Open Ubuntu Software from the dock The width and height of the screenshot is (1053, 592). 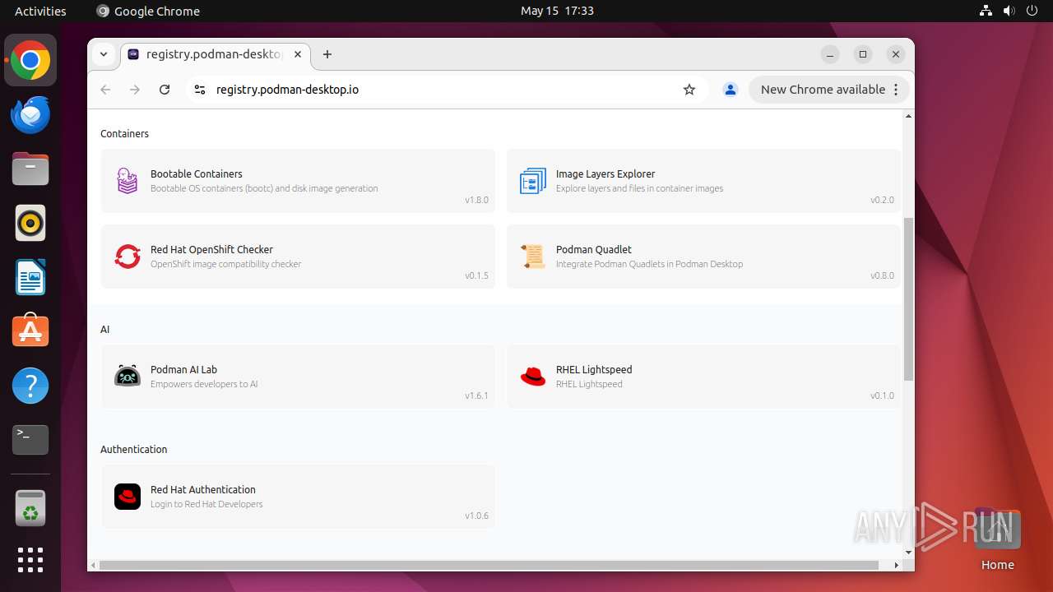(x=30, y=331)
